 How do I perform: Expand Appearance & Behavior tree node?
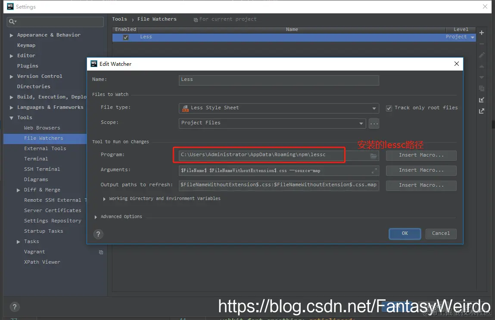(x=11, y=35)
